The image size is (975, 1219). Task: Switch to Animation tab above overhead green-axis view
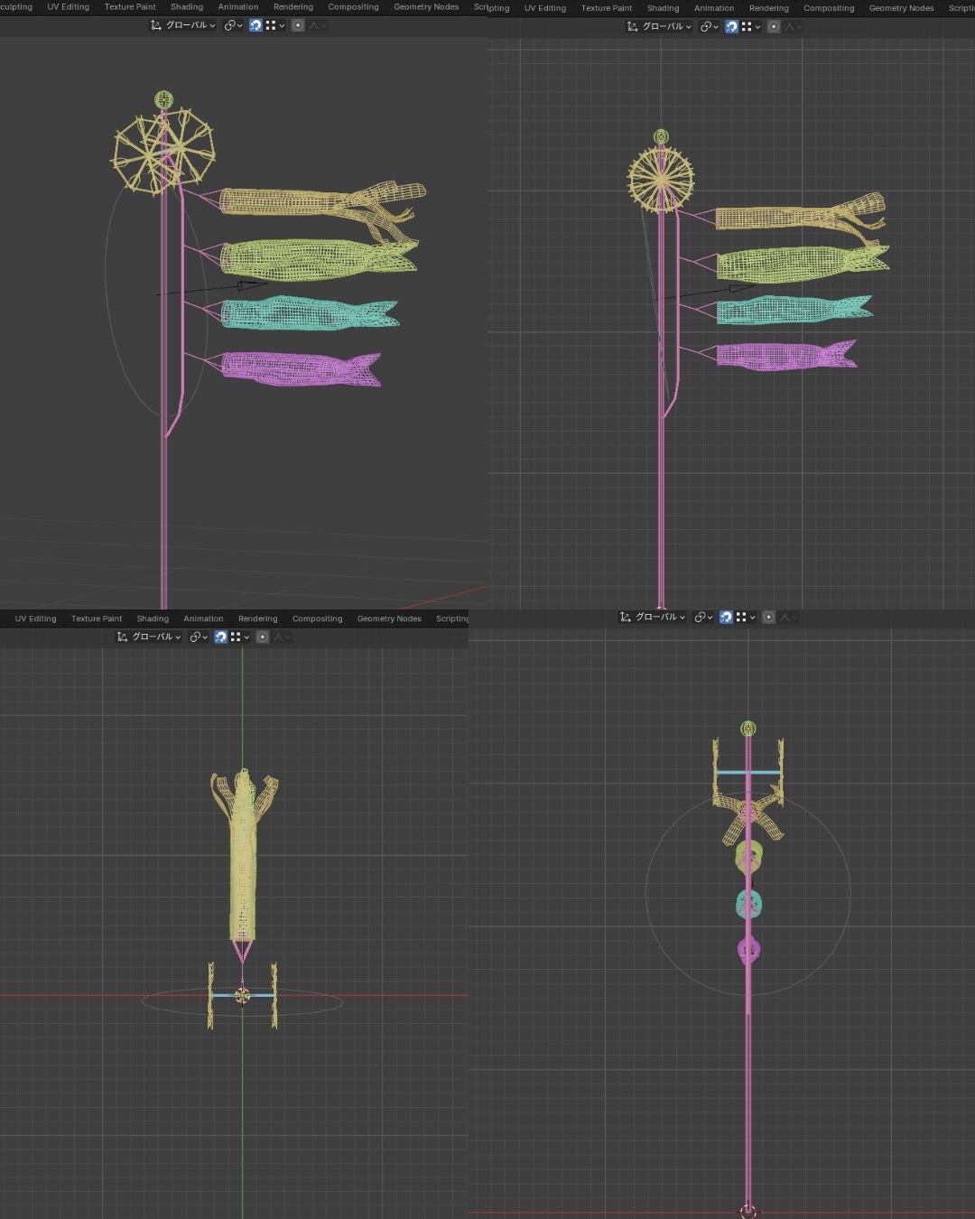[x=203, y=619]
